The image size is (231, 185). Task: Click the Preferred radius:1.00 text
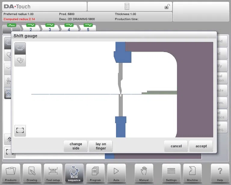tap(18, 14)
